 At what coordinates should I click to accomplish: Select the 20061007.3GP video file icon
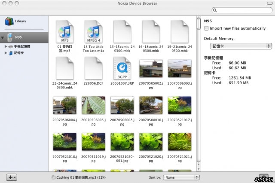click(122, 68)
